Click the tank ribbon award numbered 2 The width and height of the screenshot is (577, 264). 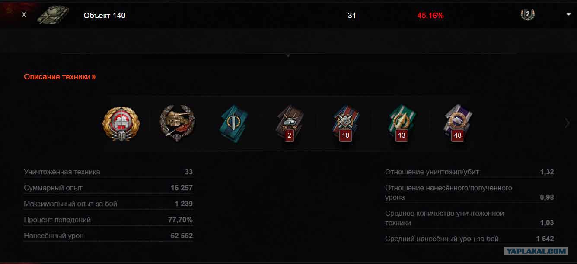click(x=290, y=123)
